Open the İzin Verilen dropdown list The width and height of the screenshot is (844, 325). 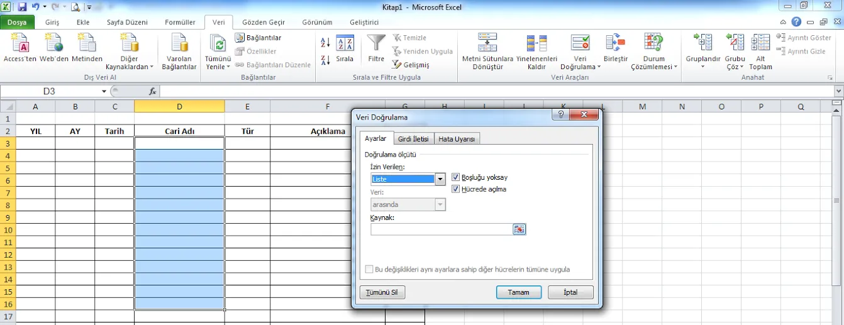click(x=440, y=179)
